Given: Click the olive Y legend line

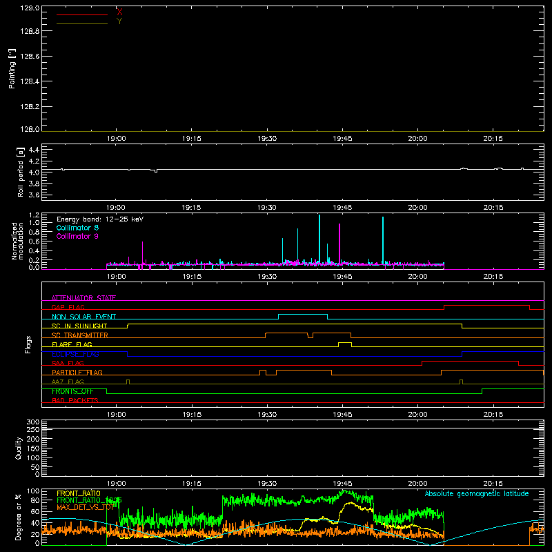Looking at the screenshot, I should pyautogui.click(x=81, y=24).
